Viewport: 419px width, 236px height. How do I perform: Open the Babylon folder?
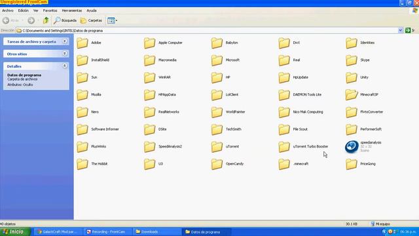click(225, 43)
